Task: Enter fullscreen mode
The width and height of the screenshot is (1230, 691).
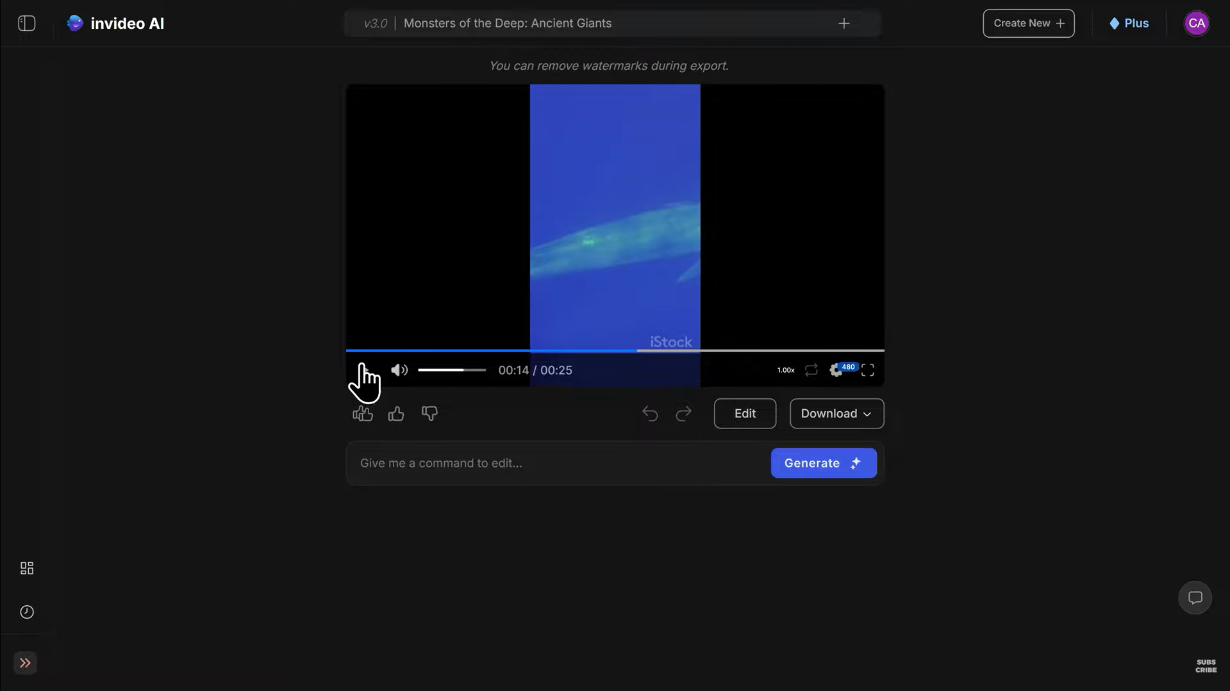Action: point(868,370)
